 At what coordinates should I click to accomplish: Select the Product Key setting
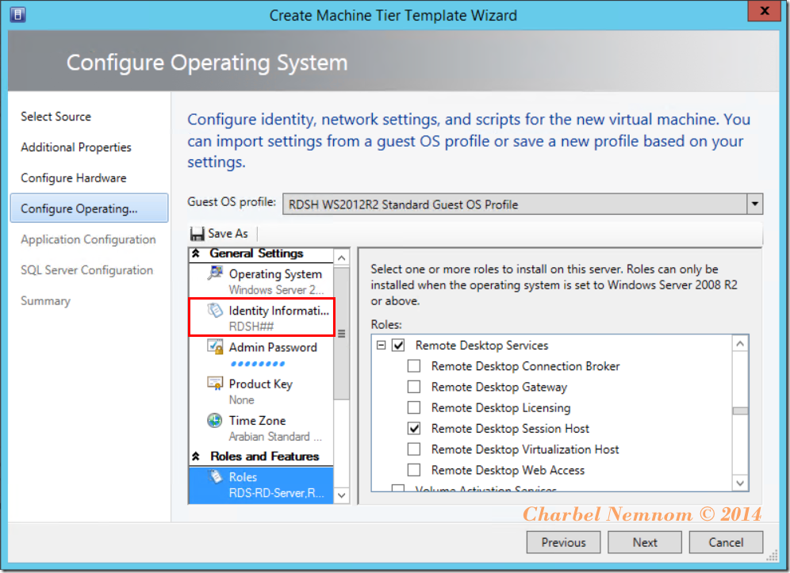[x=261, y=392]
